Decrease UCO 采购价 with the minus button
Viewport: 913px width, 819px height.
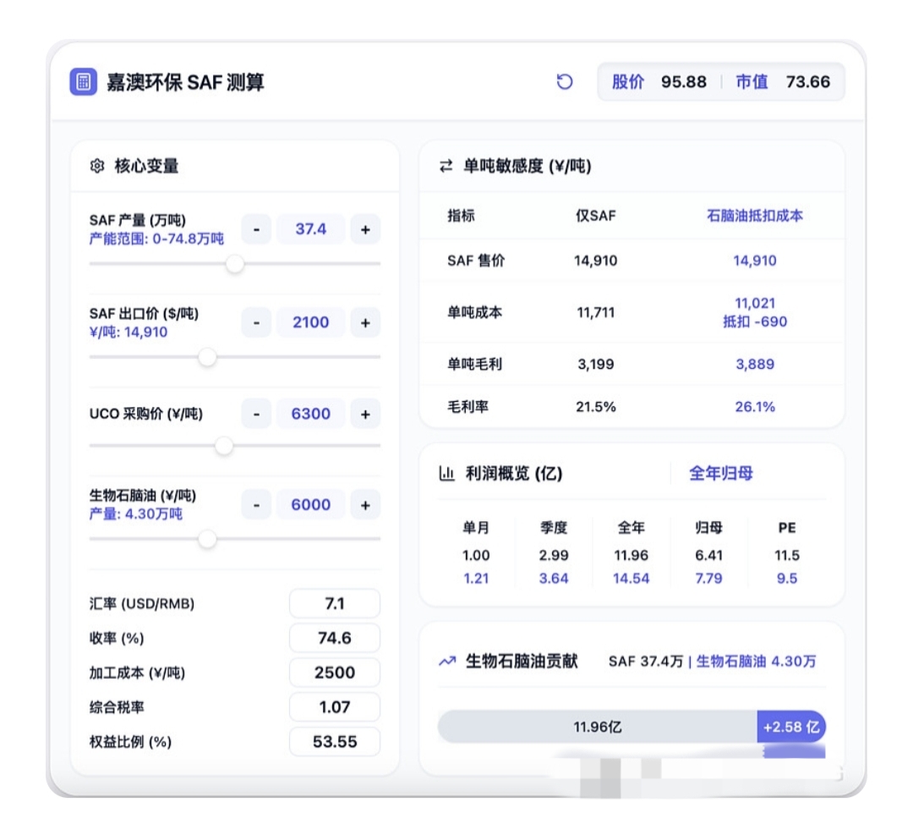(x=256, y=414)
